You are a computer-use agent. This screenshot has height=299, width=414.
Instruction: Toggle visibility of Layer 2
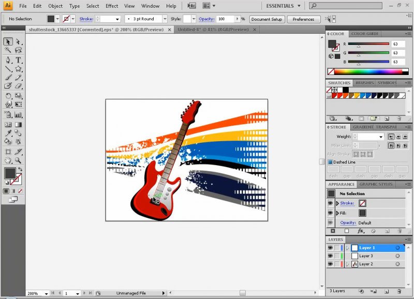(x=330, y=264)
